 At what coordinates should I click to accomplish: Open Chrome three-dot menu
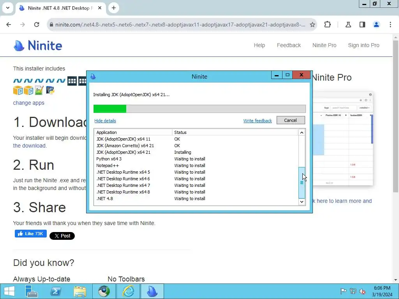point(390,25)
